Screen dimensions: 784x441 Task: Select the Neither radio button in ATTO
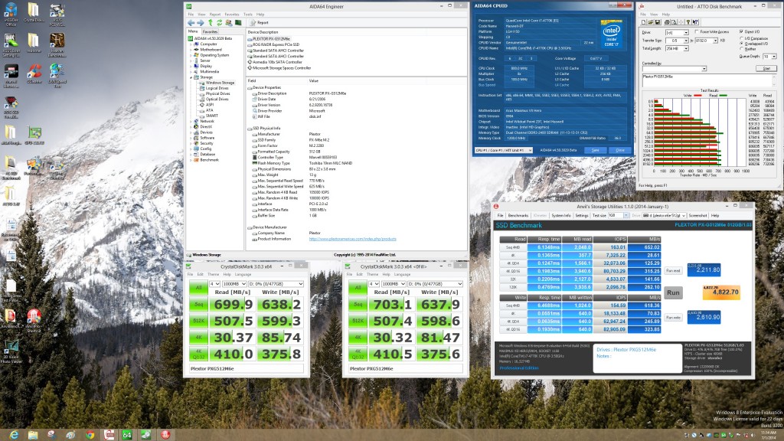(x=741, y=49)
